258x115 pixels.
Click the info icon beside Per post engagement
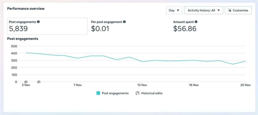click(124, 22)
